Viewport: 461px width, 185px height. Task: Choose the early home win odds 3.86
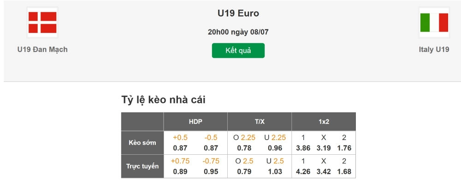point(303,148)
